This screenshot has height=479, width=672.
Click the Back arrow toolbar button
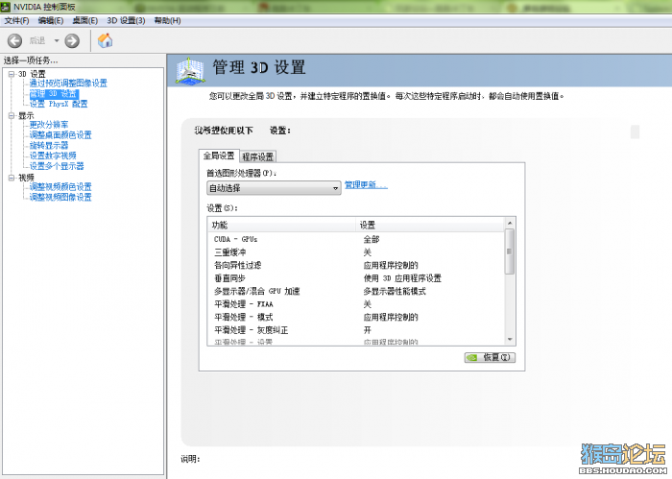point(14,40)
